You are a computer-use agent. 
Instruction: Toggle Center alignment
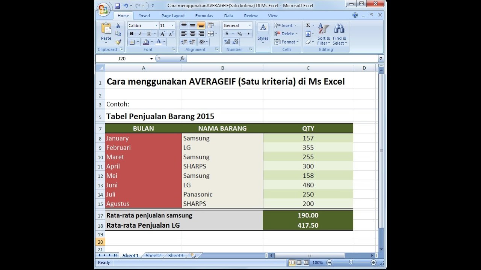point(192,34)
